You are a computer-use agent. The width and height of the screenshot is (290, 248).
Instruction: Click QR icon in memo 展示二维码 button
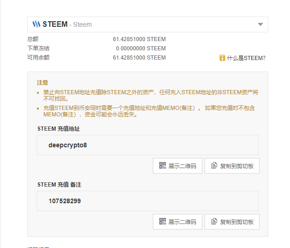tap(163, 221)
